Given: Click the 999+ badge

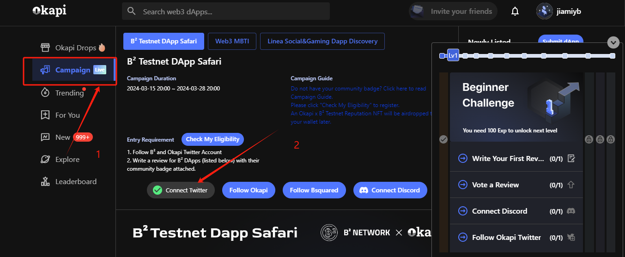Looking at the screenshot, I should point(83,137).
